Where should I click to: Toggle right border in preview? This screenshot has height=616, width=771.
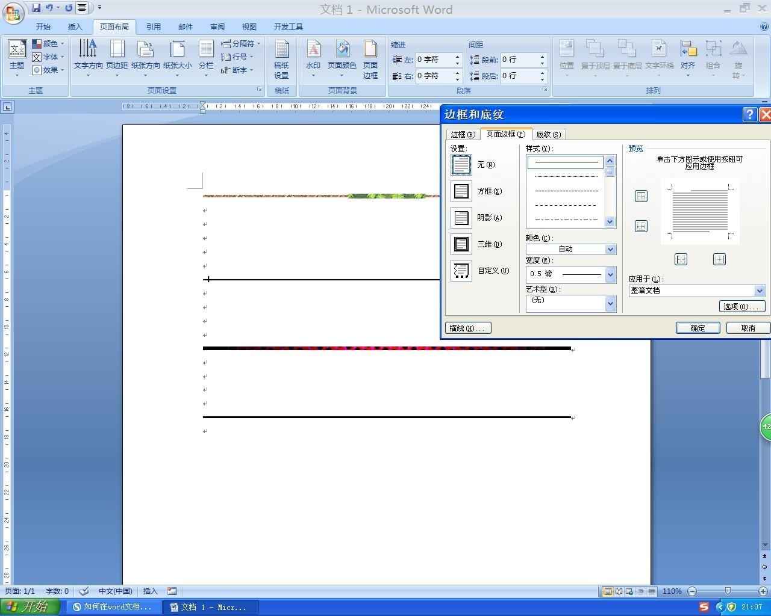click(719, 259)
